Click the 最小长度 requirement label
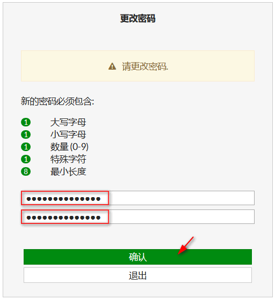 [68, 171]
